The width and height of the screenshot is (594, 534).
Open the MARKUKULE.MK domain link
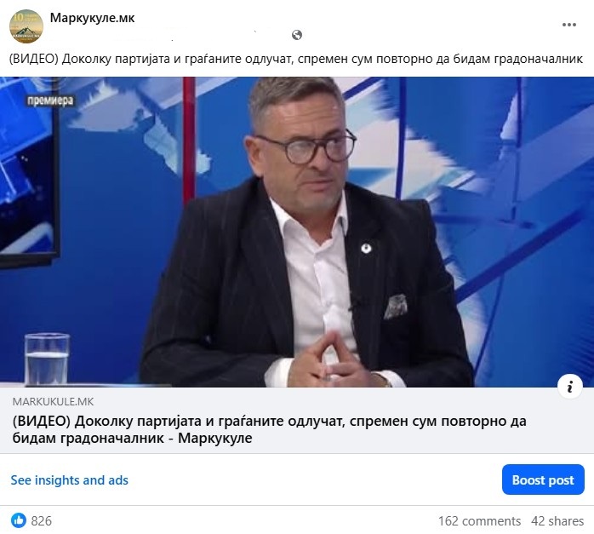(53, 402)
